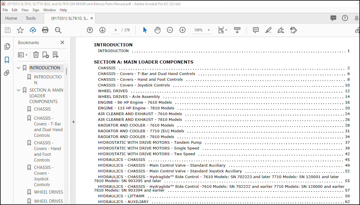
Task: Click the page number input field
Action: [x=115, y=30]
